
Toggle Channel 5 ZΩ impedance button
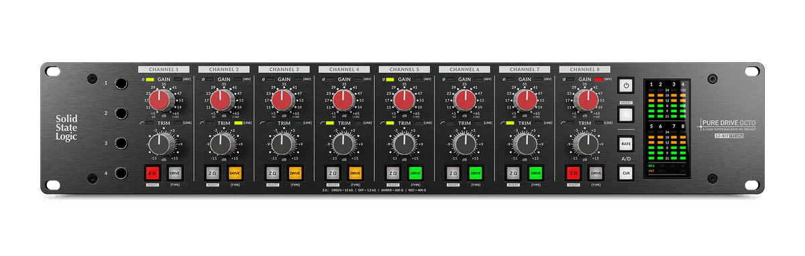pyautogui.click(x=393, y=172)
